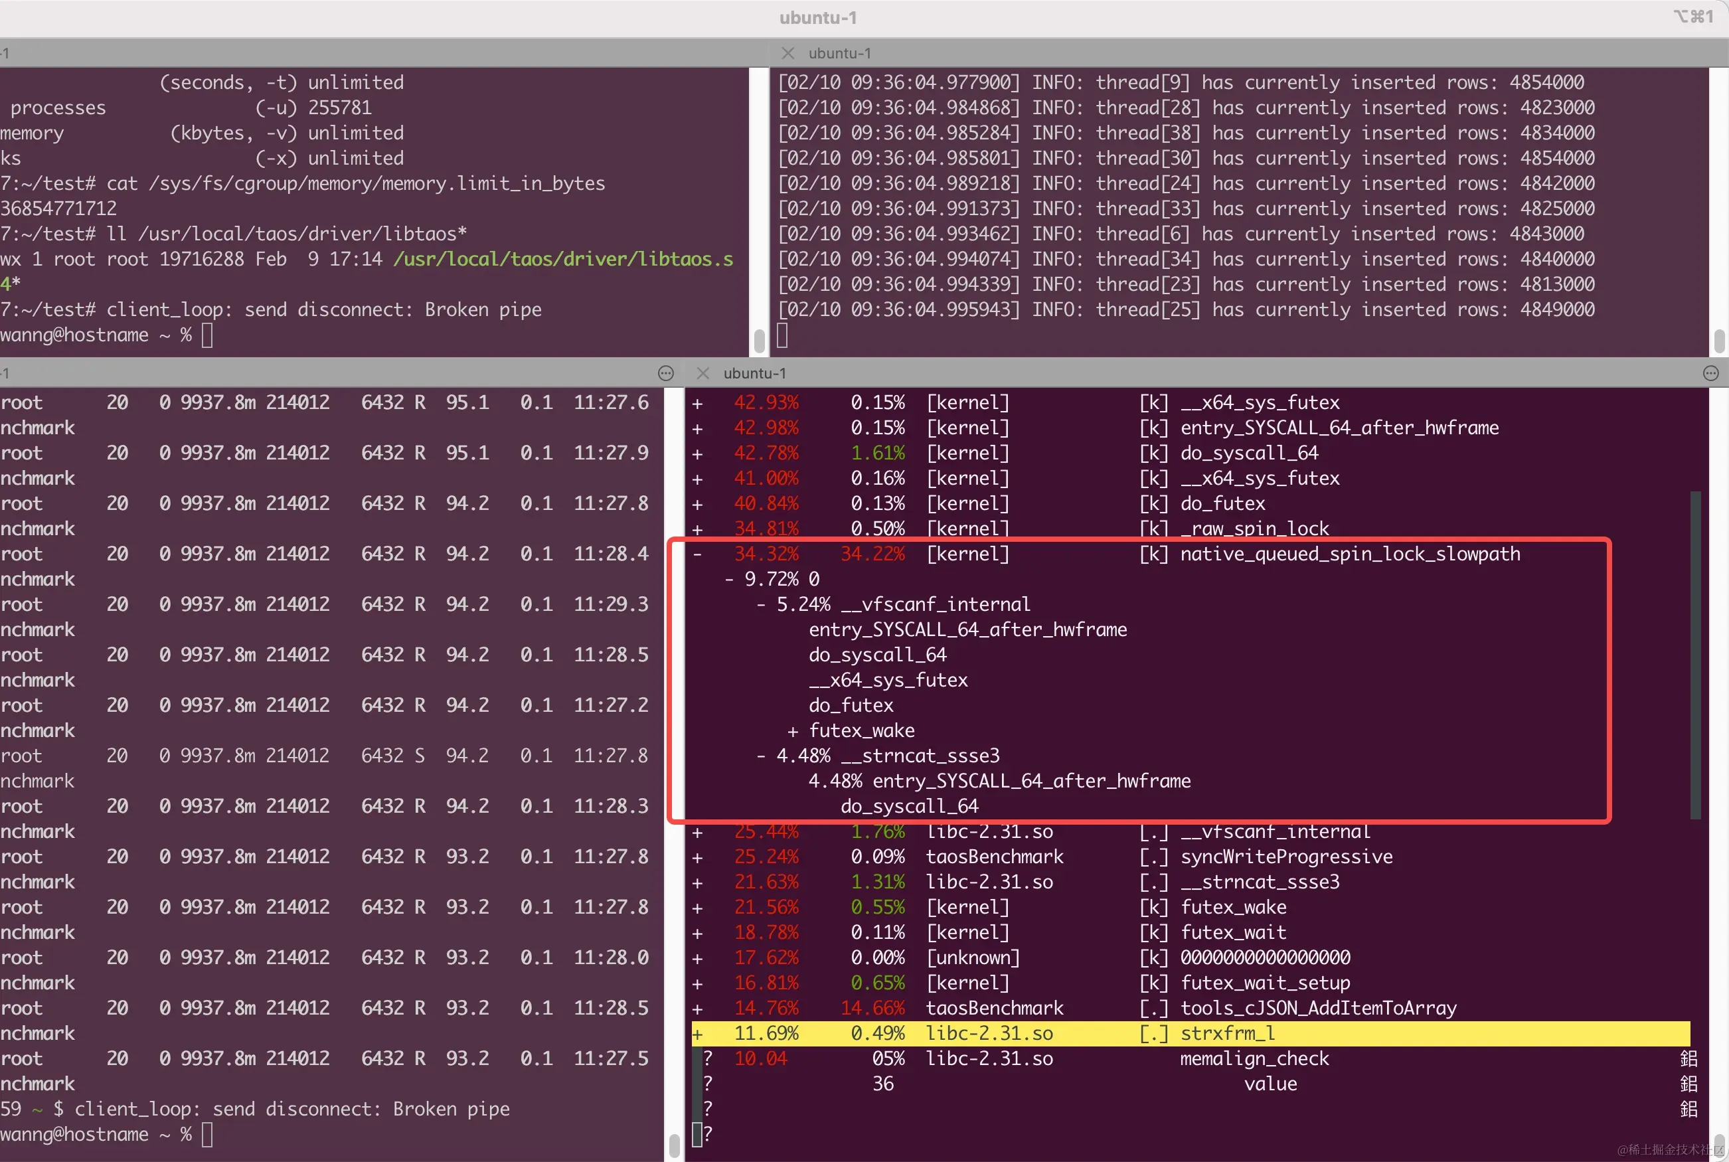Open the bottom-left pane's more options icon
The height and width of the screenshot is (1162, 1729).
(665, 373)
